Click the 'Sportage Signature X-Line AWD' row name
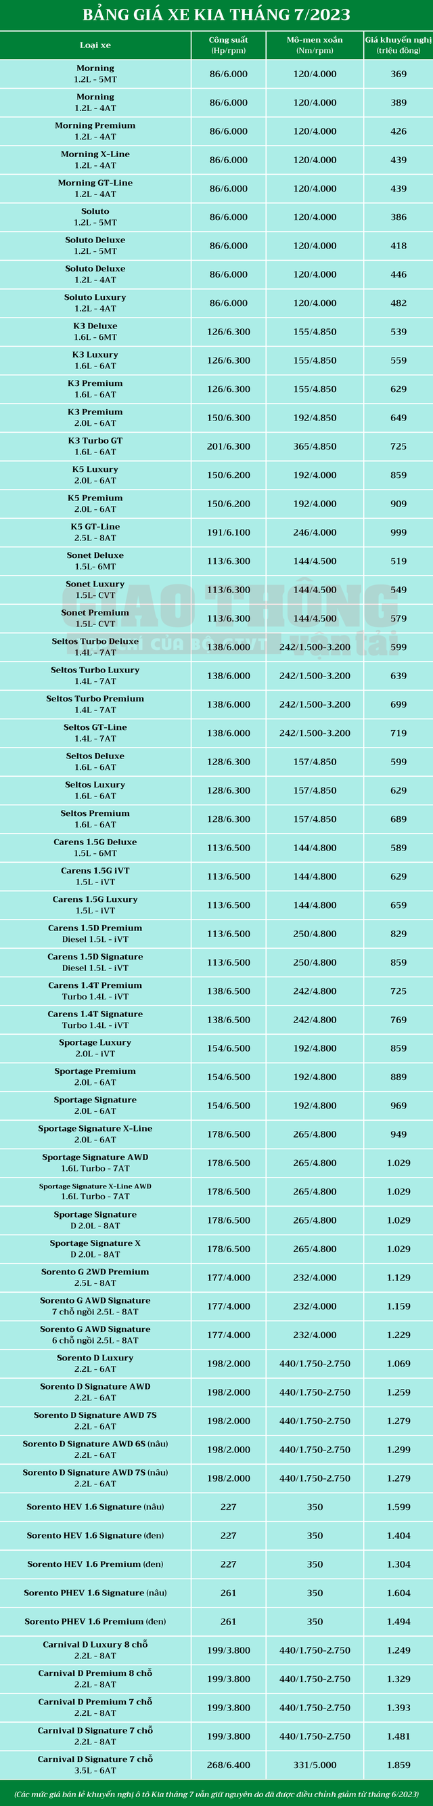Viewport: 433px width, 1806px height. [95, 1191]
